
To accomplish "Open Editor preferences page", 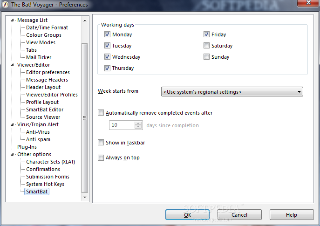I will 48,72.
